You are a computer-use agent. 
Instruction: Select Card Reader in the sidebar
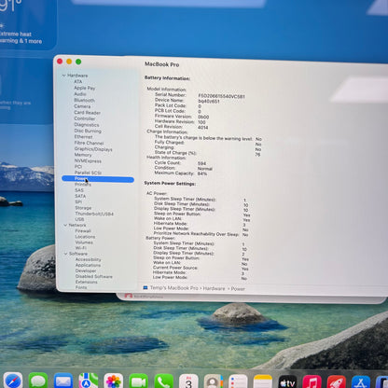pos(88,113)
